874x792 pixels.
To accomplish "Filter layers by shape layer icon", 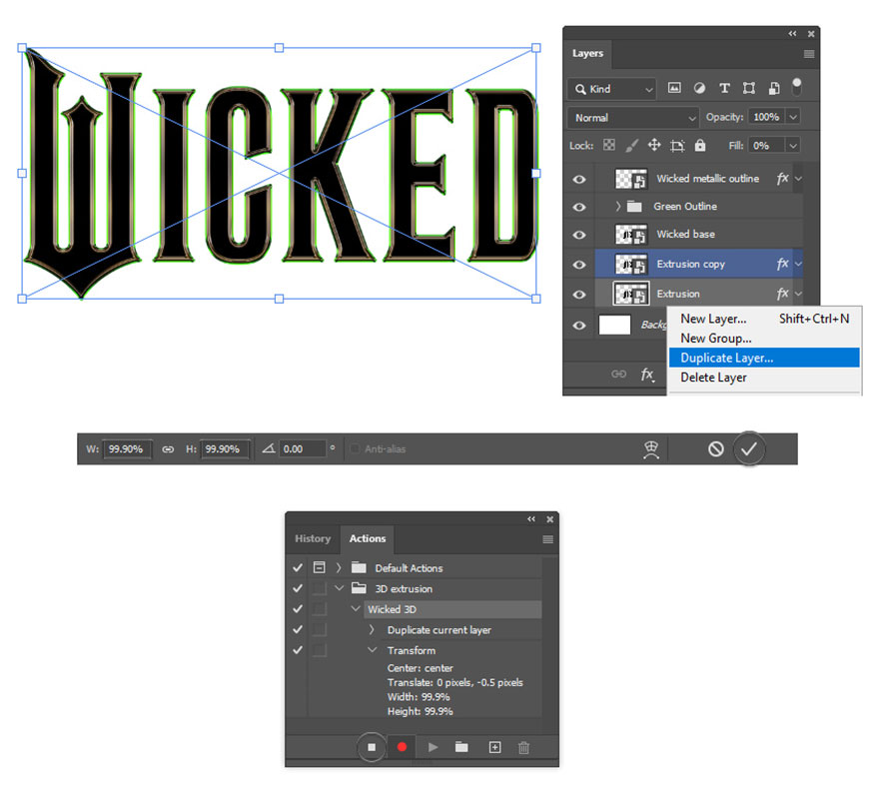I will [749, 88].
